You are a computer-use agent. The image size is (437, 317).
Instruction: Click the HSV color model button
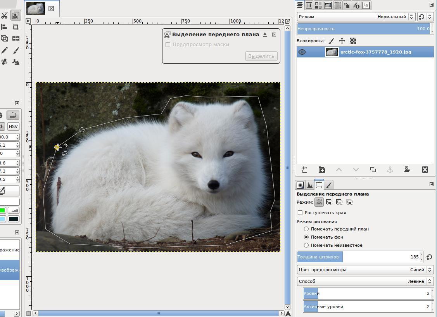(x=13, y=126)
